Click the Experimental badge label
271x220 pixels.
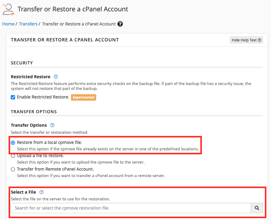point(84,97)
